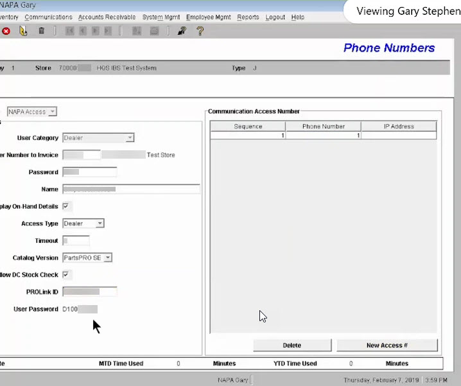Click the Password input field

[90, 172]
